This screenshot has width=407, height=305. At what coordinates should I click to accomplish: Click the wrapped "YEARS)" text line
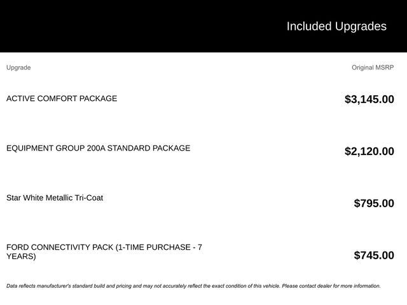(21, 257)
